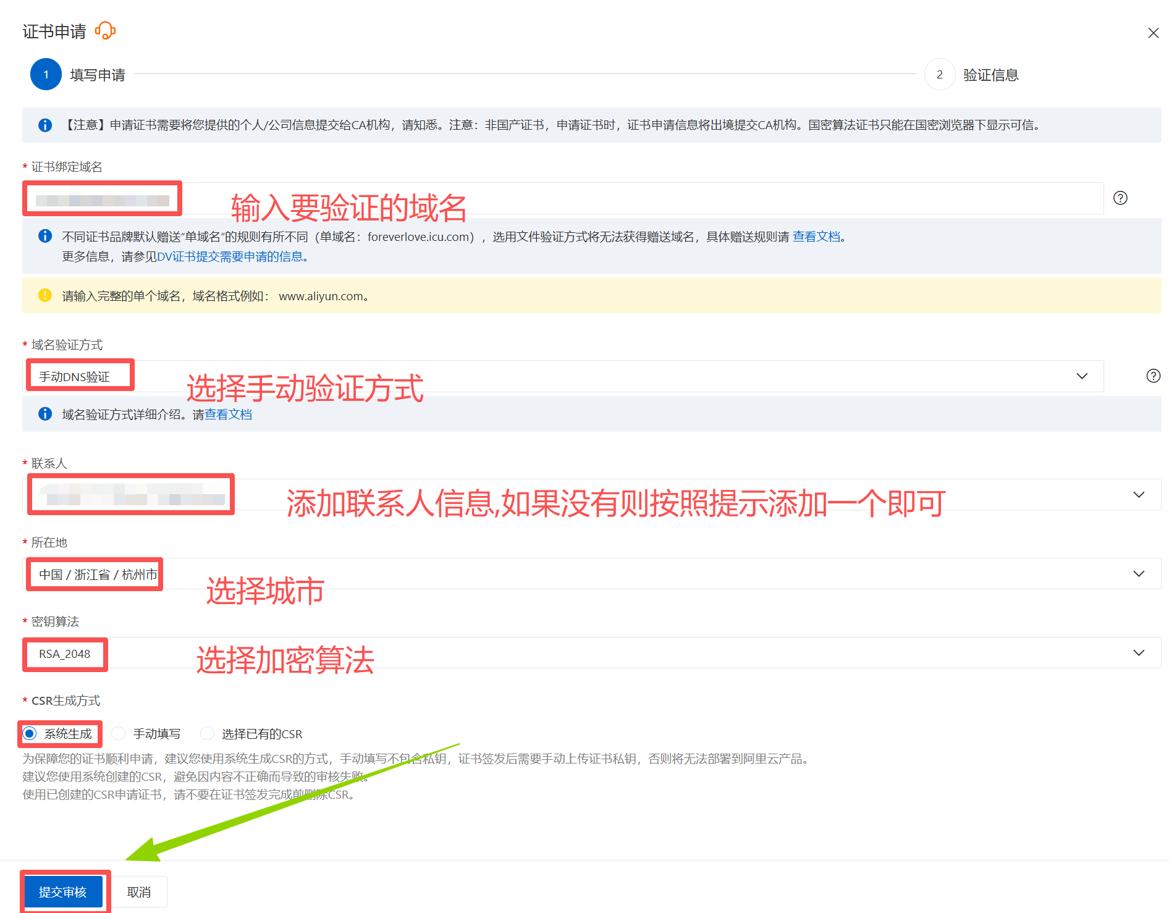
Task: Expand the 联系人 dropdown arrow
Action: coord(1139,495)
